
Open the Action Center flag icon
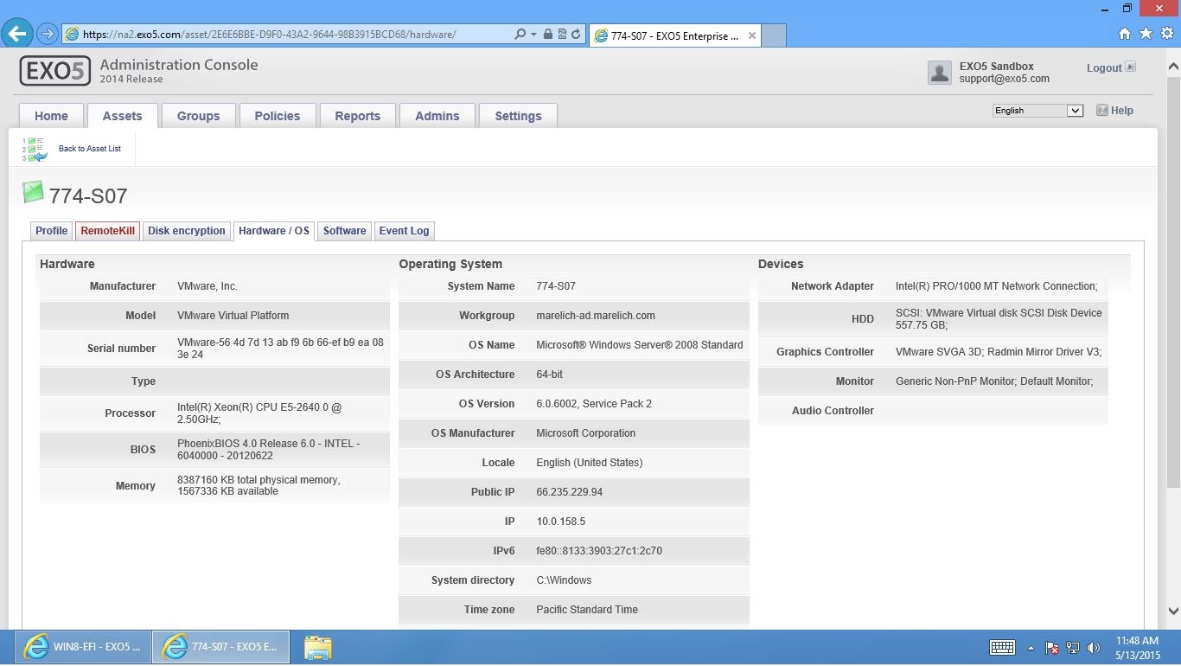point(1052,647)
